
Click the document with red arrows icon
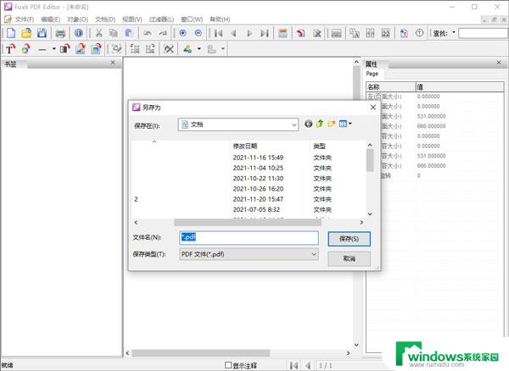point(404,33)
